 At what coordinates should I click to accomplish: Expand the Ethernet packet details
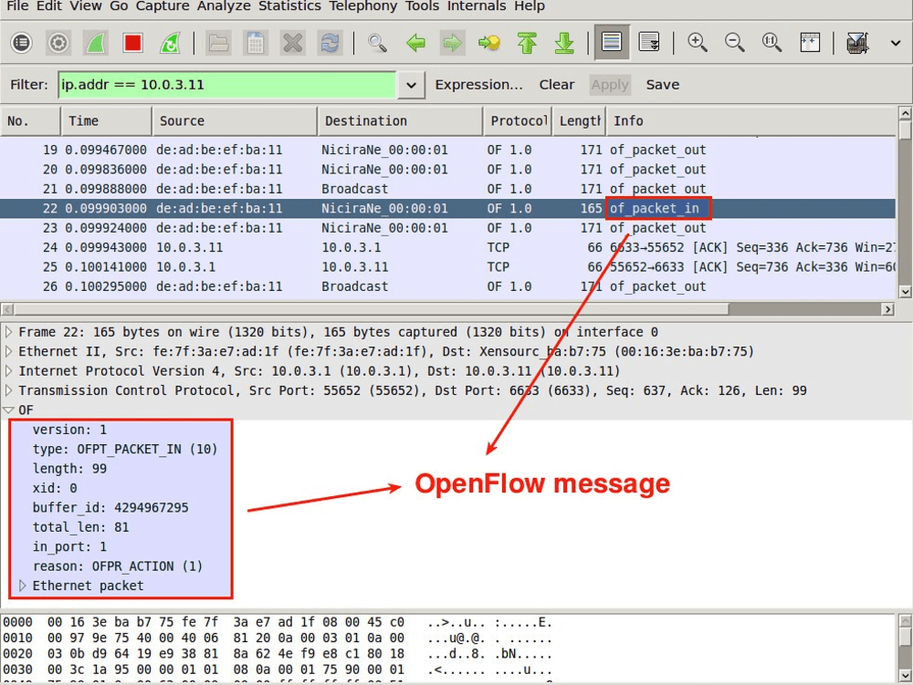click(x=23, y=586)
